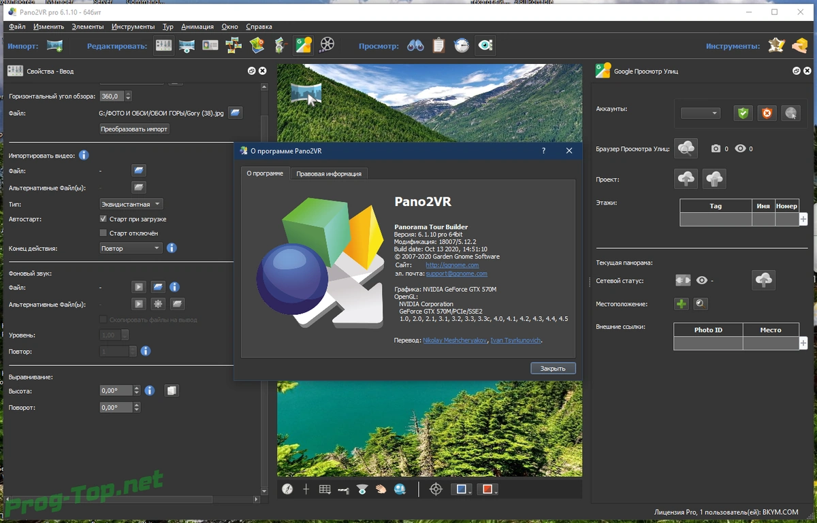Open the Properties editor toolbar icon
Viewport: 817px width, 523px height.
coord(163,46)
